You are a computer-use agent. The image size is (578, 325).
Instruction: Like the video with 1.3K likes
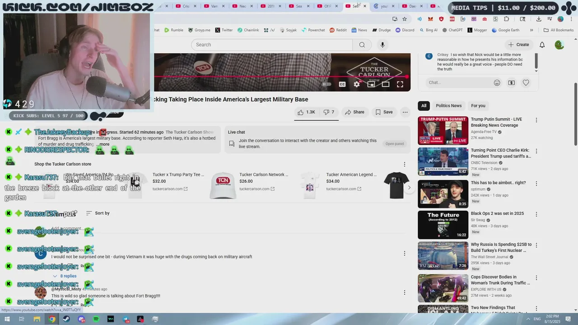[x=306, y=112]
